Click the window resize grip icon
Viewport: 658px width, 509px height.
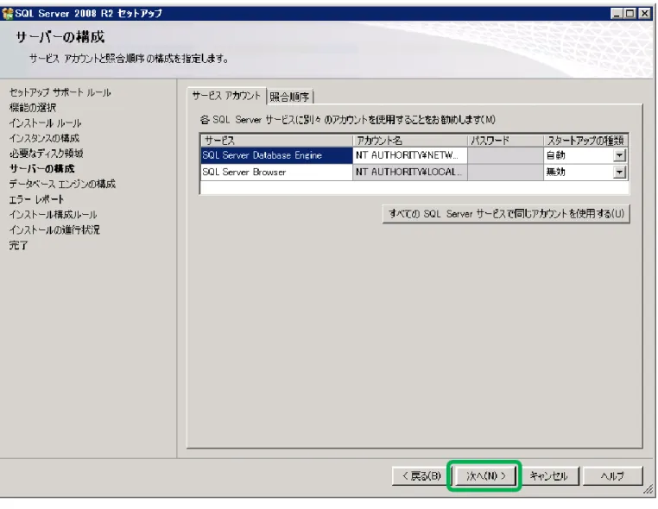(649, 489)
